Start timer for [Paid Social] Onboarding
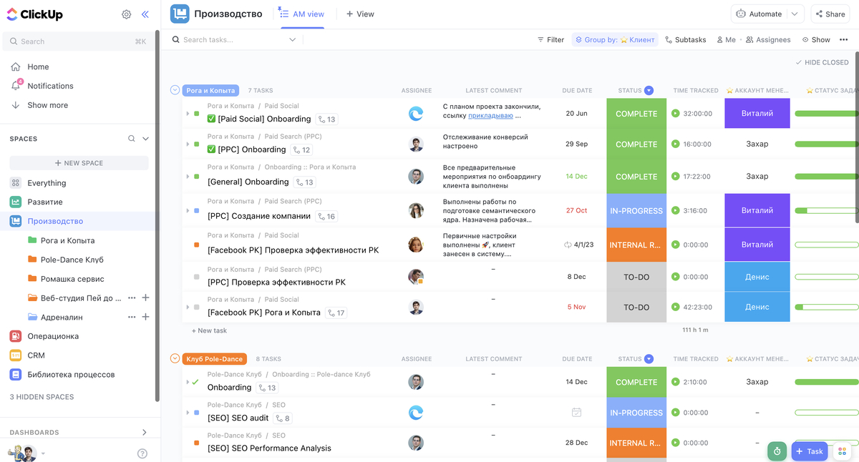The height and width of the screenshot is (462, 859). [675, 114]
